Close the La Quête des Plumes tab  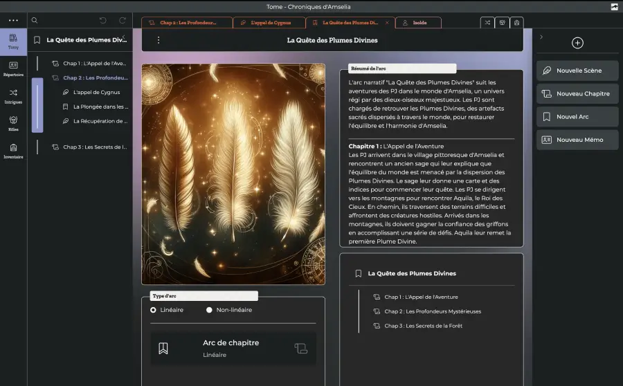387,23
